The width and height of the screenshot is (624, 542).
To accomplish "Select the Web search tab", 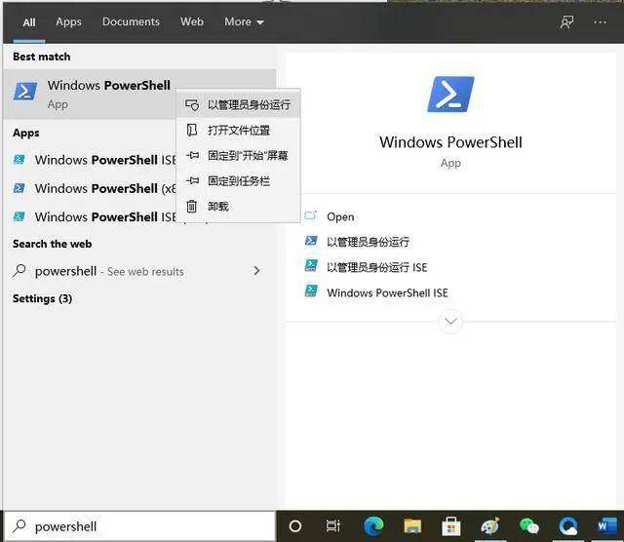I will point(192,21).
